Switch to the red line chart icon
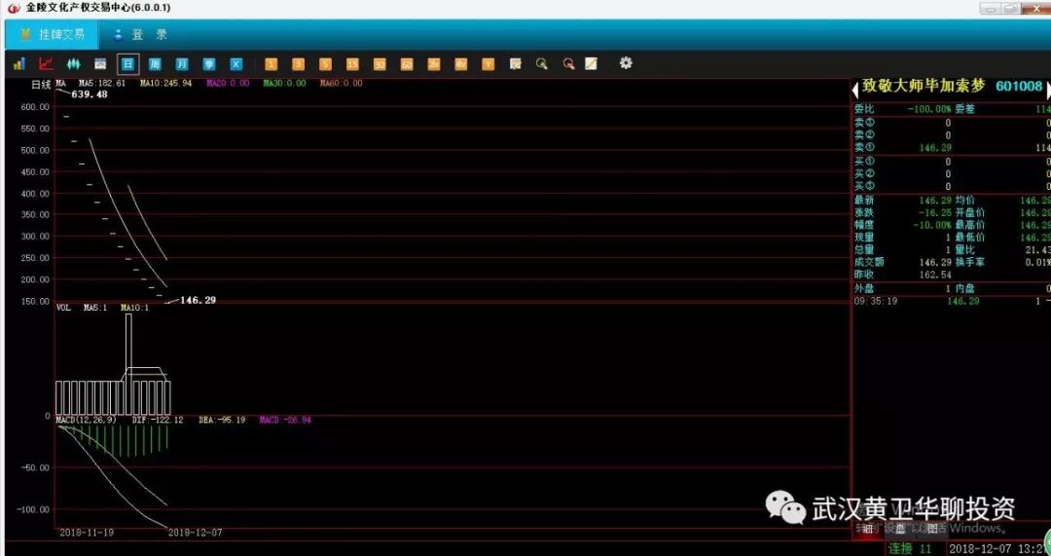The image size is (1051, 556). point(46,63)
